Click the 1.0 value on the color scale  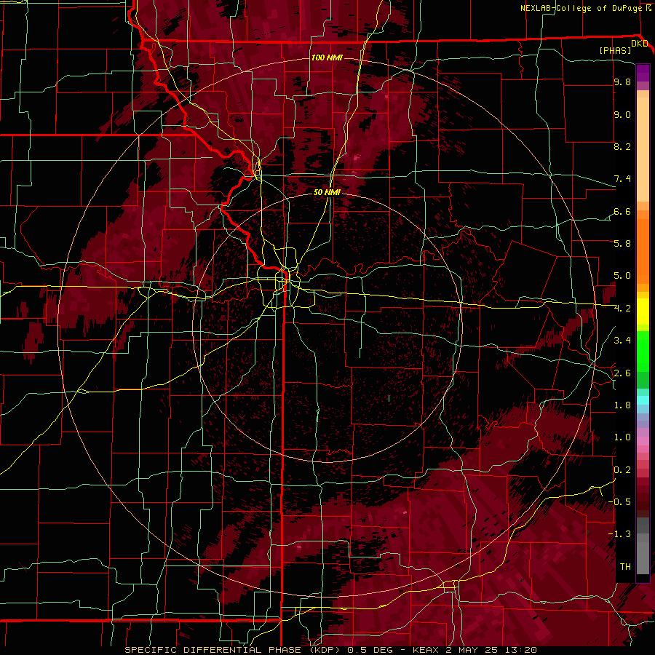click(x=622, y=437)
